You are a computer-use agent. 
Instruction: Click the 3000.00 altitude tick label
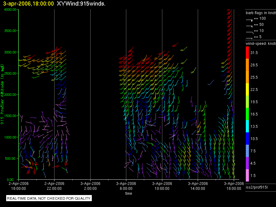click(x=10, y=52)
